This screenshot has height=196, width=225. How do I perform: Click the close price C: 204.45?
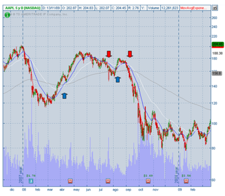(119, 8)
